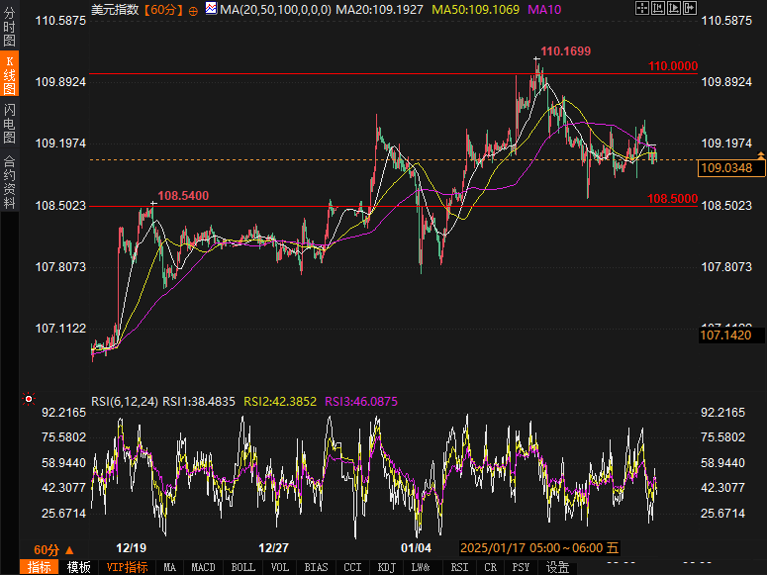Click the 12/27 date label on time axis
The width and height of the screenshot is (767, 575).
[x=273, y=548]
